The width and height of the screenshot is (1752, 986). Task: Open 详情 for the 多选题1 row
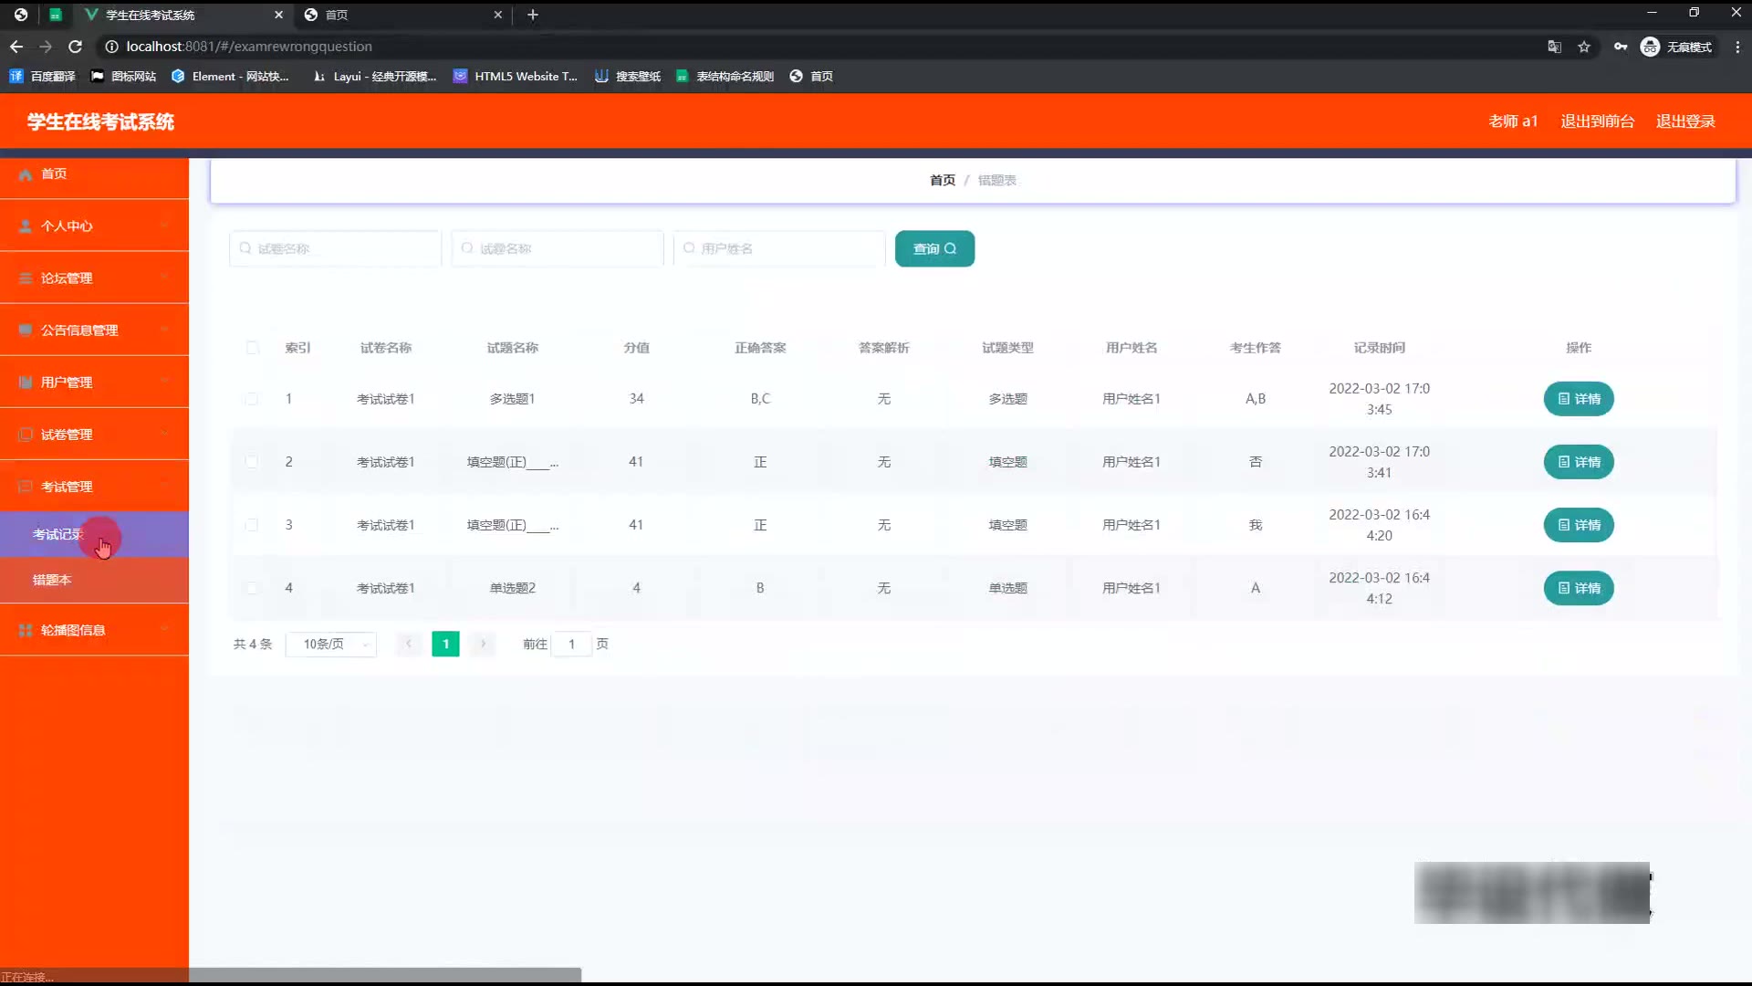1579,399
